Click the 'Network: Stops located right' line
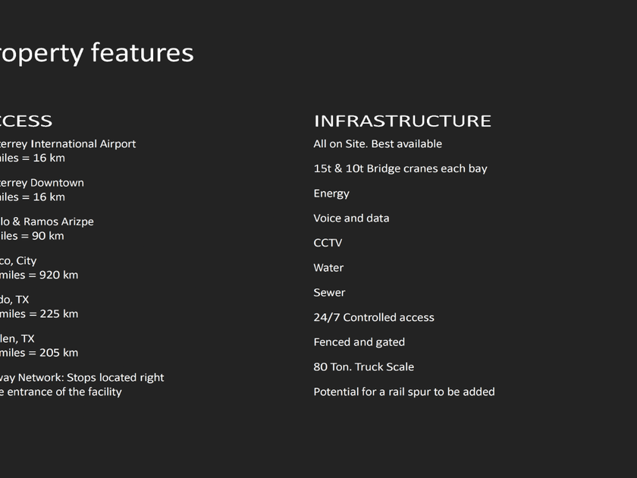The width and height of the screenshot is (637, 478). click(x=82, y=378)
